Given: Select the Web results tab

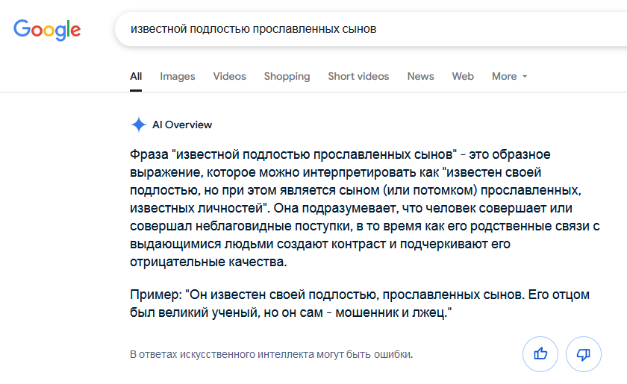Looking at the screenshot, I should tap(463, 76).
